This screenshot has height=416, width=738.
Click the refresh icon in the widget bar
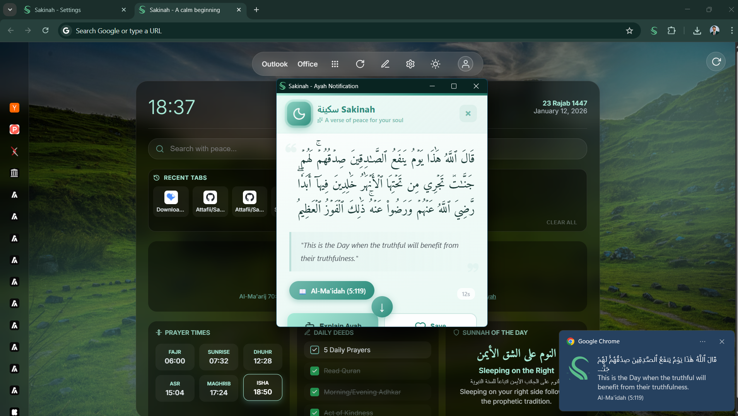[360, 64]
